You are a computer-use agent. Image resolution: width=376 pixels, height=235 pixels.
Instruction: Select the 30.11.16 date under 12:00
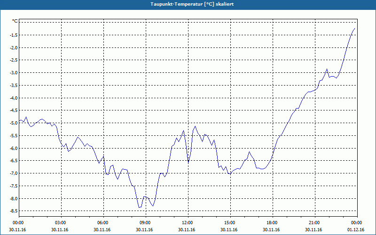187,230
